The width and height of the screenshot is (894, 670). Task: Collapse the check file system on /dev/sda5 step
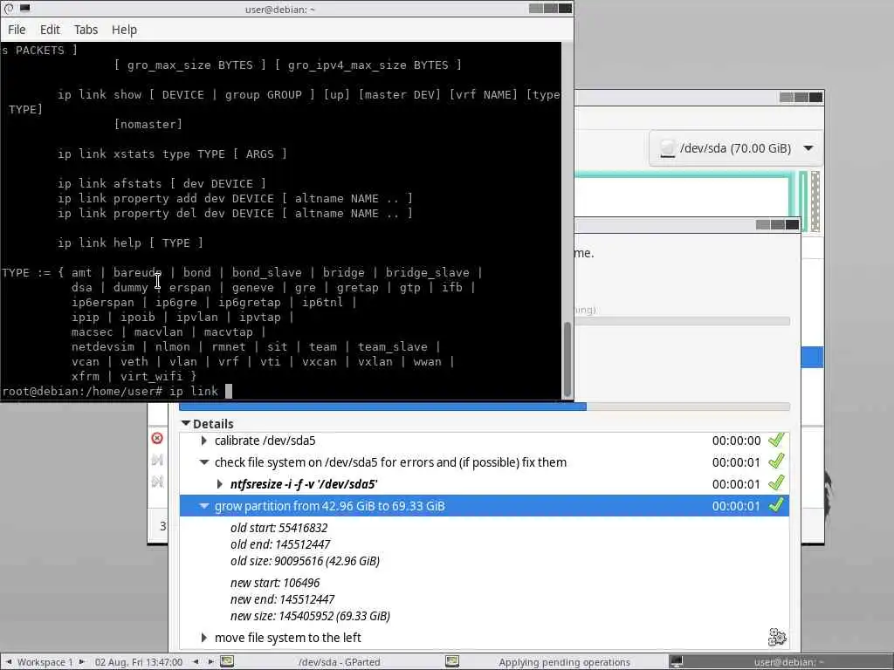[203, 462]
